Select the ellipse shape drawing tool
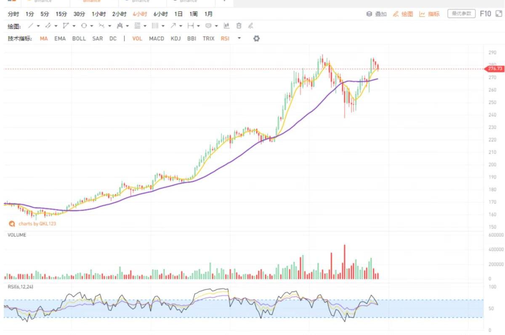Viewport: 505px width, 335px height. [84, 26]
